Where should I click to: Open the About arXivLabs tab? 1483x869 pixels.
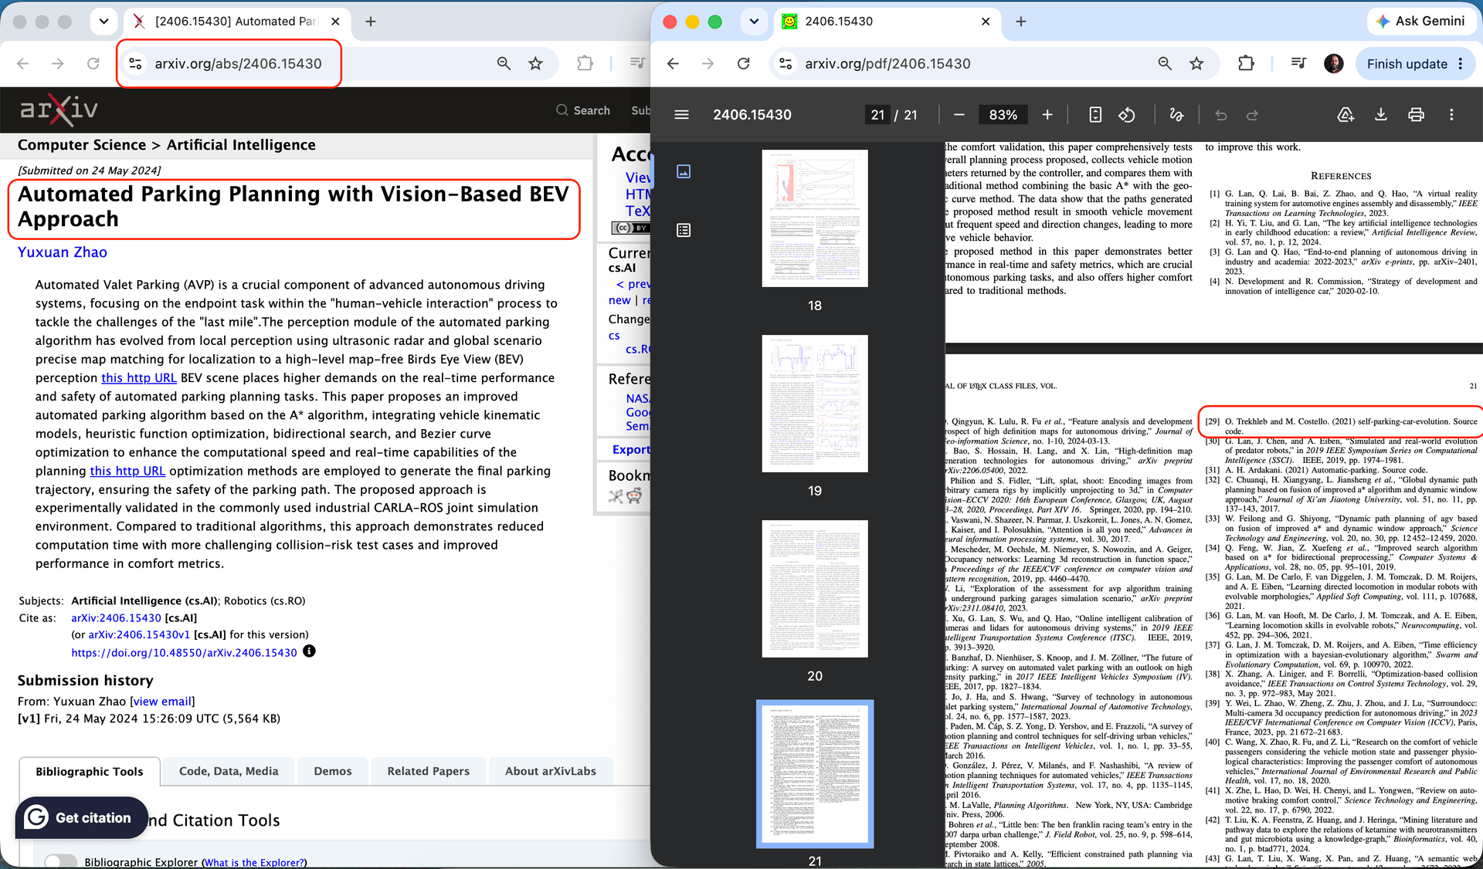[x=551, y=771]
